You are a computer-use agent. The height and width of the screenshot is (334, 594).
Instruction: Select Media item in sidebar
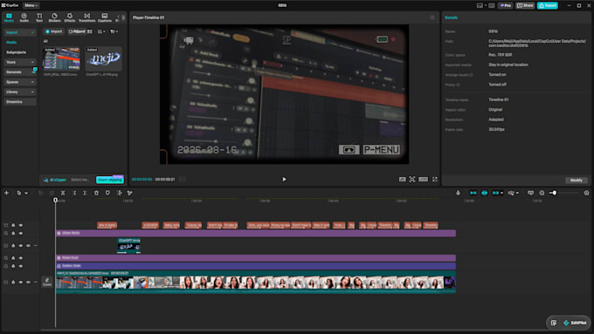[11, 43]
